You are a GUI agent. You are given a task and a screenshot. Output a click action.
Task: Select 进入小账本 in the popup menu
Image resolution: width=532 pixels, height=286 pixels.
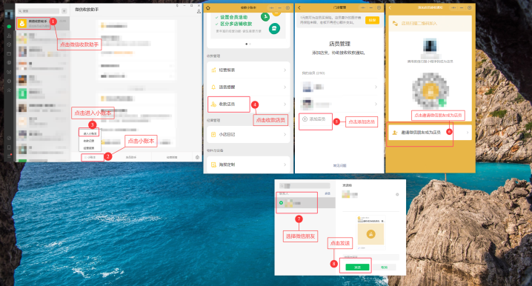[90, 133]
